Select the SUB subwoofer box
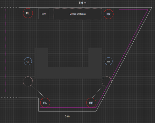Screen dimensions: 155x123 44,14
